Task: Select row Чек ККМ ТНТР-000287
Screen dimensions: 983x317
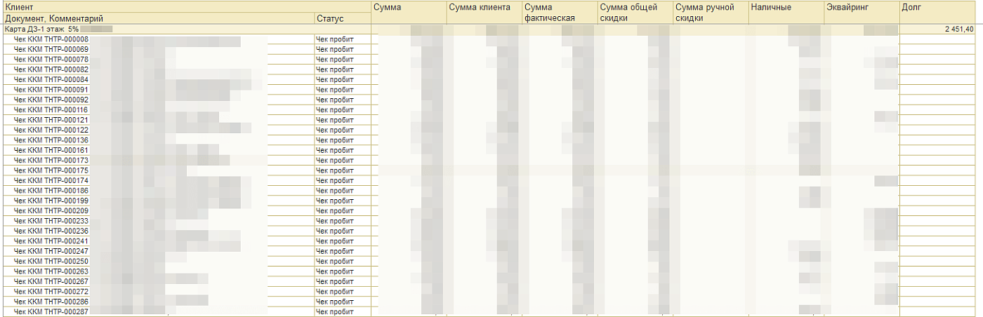Action: click(51, 311)
